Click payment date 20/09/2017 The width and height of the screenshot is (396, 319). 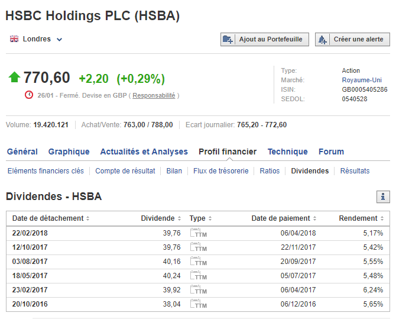(298, 262)
